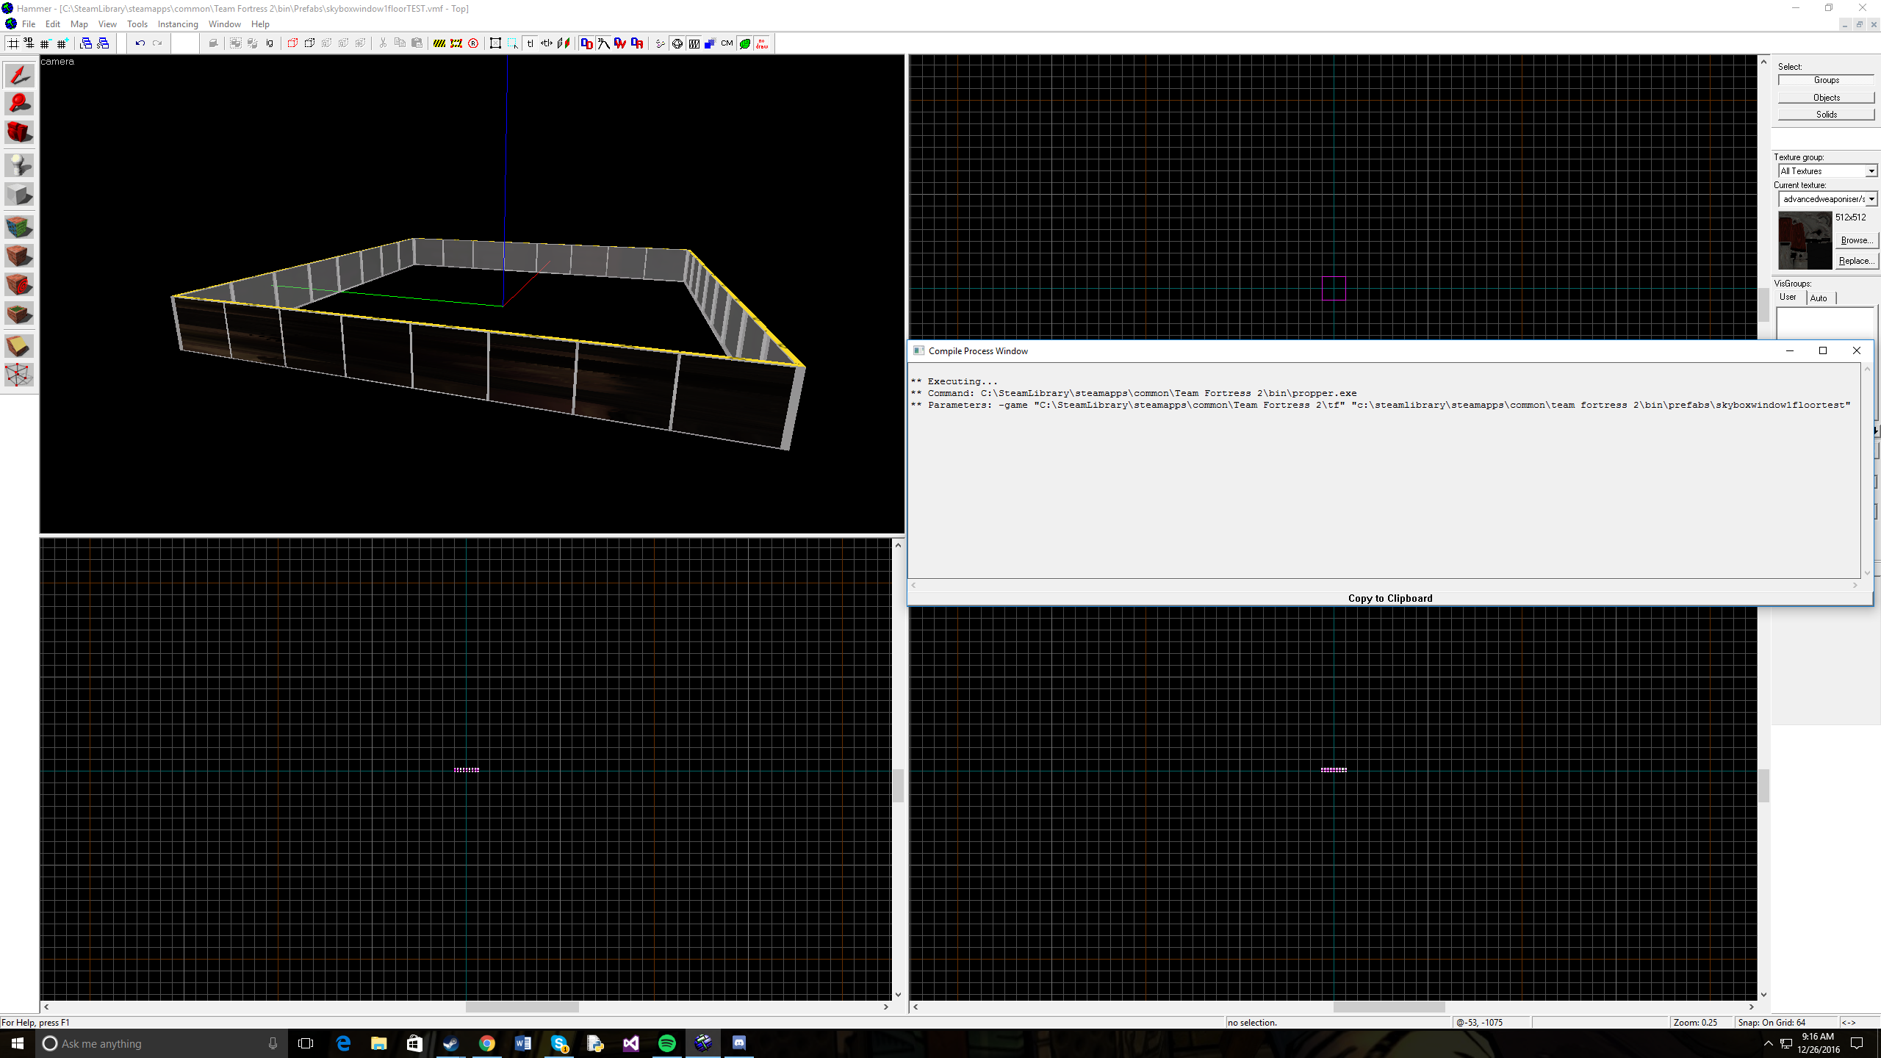1881x1058 pixels.
Task: Click the Transform box toolbar icon
Action: [496, 43]
